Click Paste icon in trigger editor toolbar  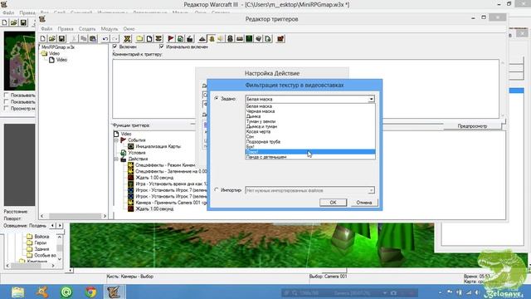pyautogui.click(x=92, y=39)
